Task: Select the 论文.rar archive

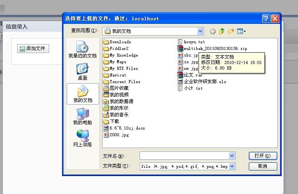Action: click(x=193, y=75)
